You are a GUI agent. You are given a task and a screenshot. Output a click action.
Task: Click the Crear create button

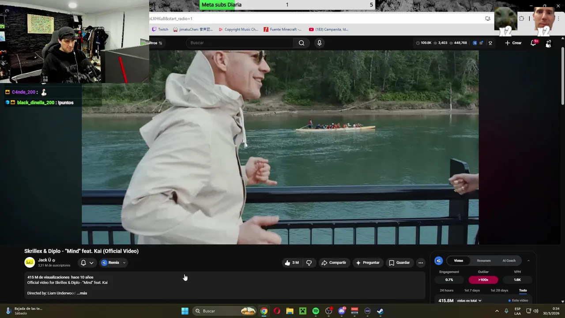click(x=513, y=43)
